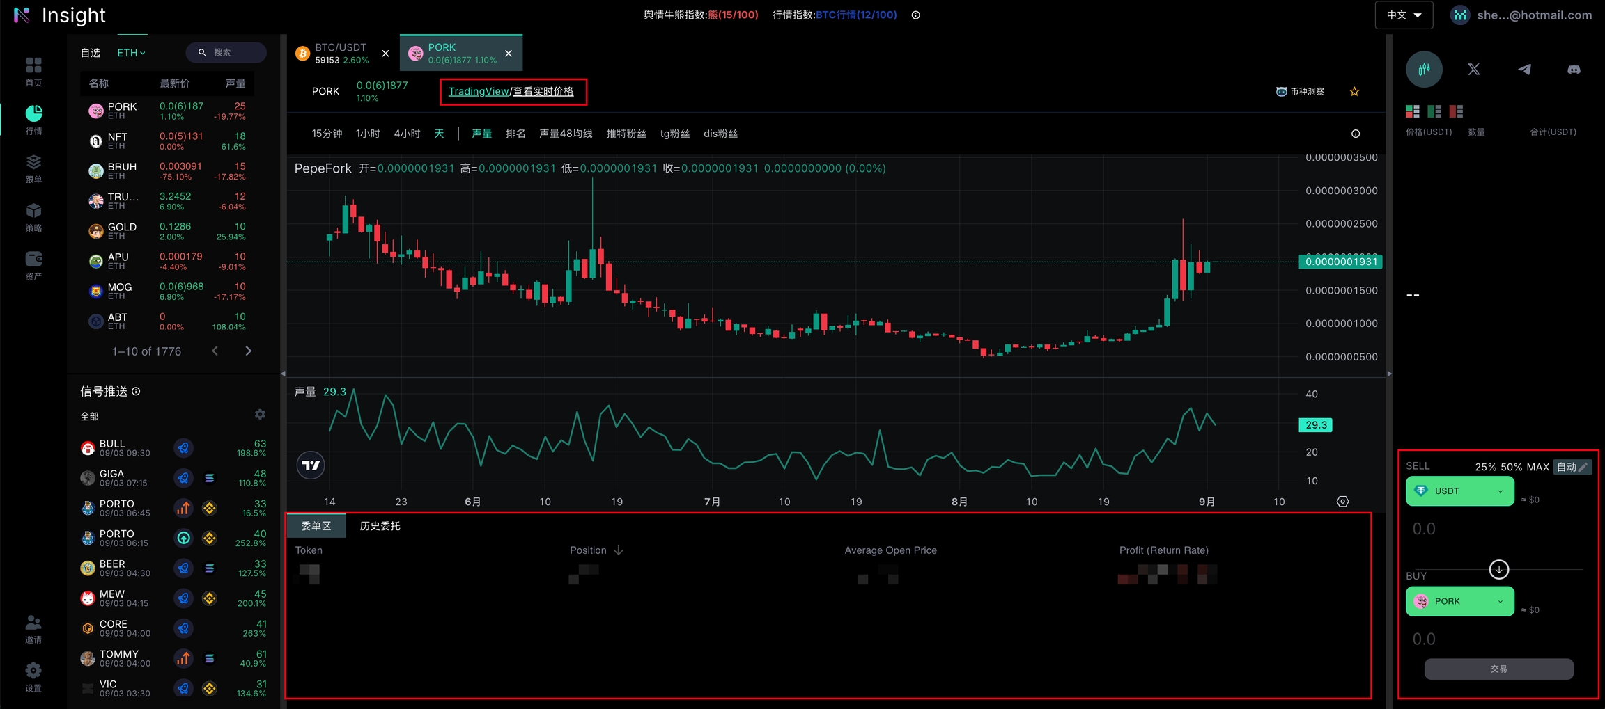Expand the ETH chain dropdown
Screen dimensions: 1605x709
tap(131, 53)
